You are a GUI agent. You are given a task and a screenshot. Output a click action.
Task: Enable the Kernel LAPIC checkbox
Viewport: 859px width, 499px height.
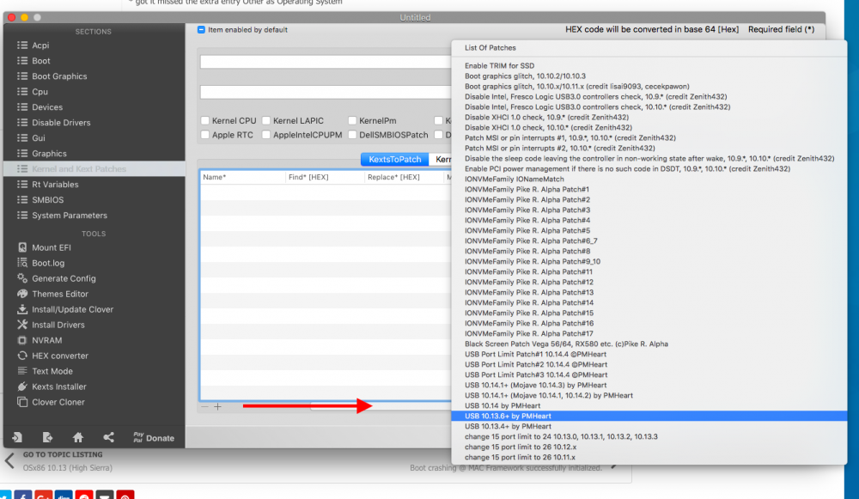pos(266,120)
